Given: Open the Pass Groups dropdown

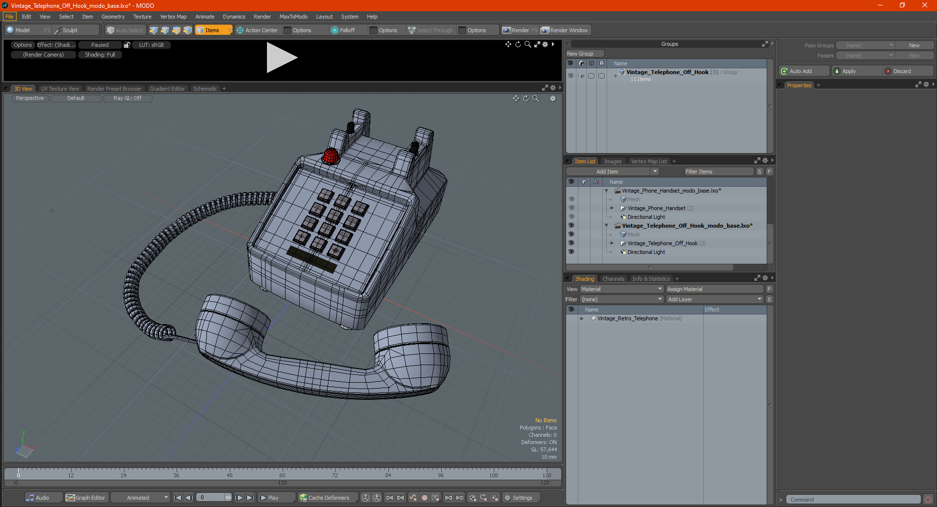Looking at the screenshot, I should pyautogui.click(x=865, y=45).
